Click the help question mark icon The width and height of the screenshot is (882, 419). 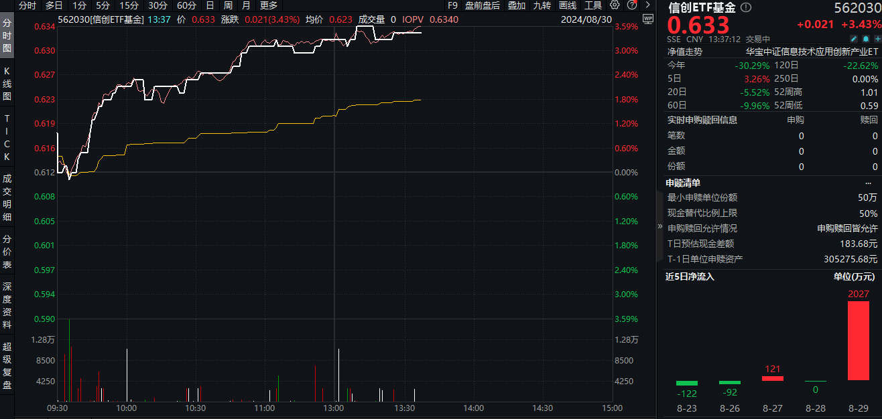tap(630, 5)
